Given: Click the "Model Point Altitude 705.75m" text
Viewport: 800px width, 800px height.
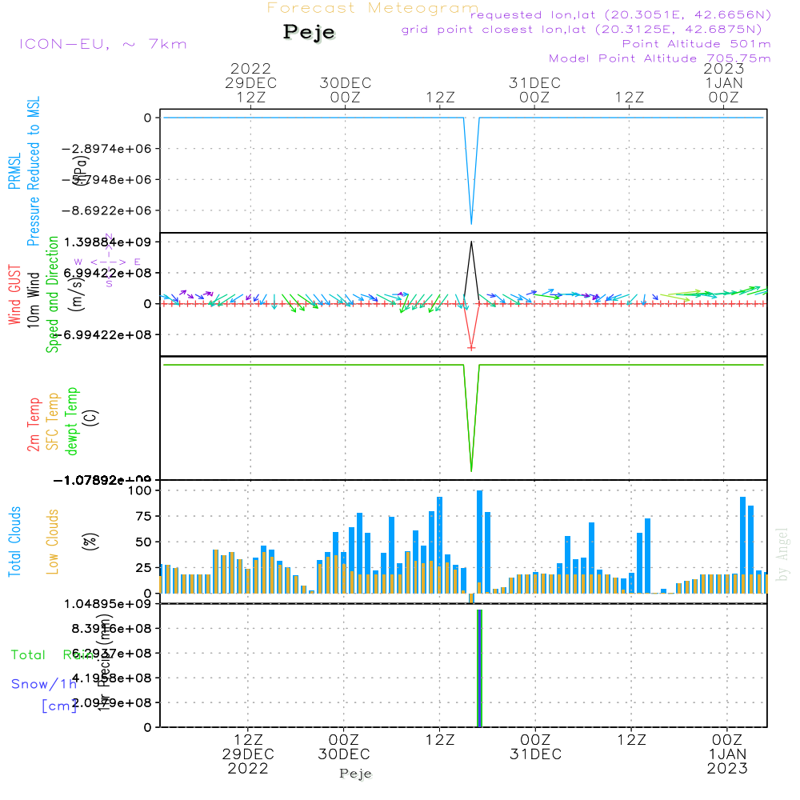Looking at the screenshot, I should coord(660,58).
